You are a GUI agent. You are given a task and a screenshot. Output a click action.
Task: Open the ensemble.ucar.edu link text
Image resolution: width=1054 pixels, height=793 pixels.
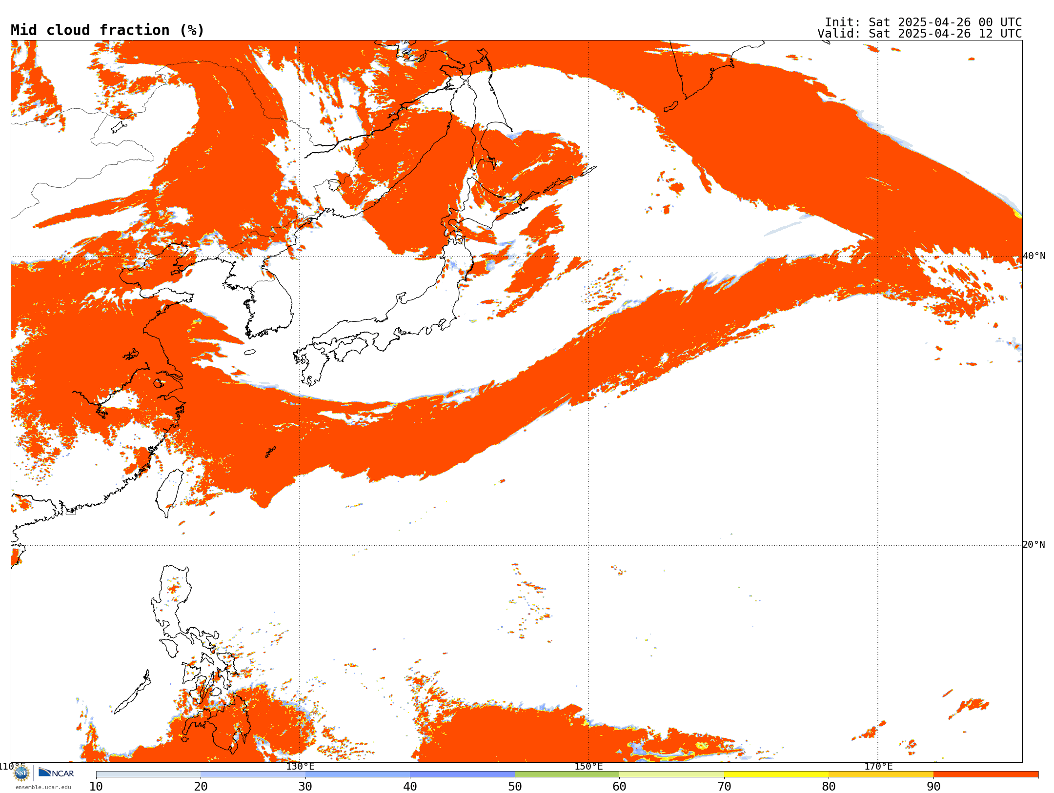[43, 787]
